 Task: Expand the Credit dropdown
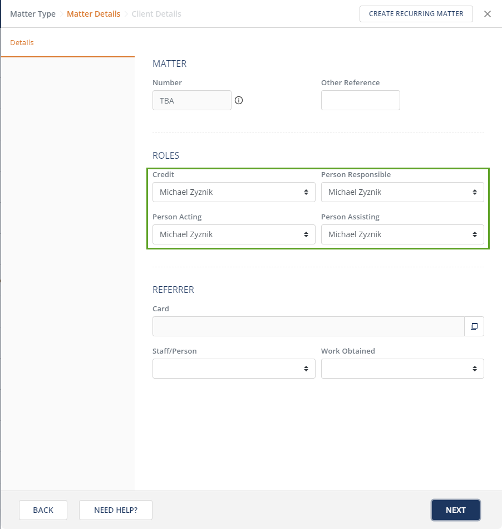click(x=234, y=192)
